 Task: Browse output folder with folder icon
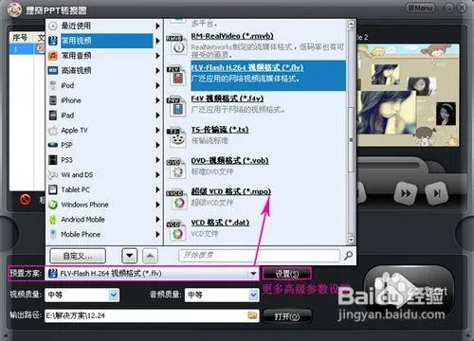click(x=252, y=315)
